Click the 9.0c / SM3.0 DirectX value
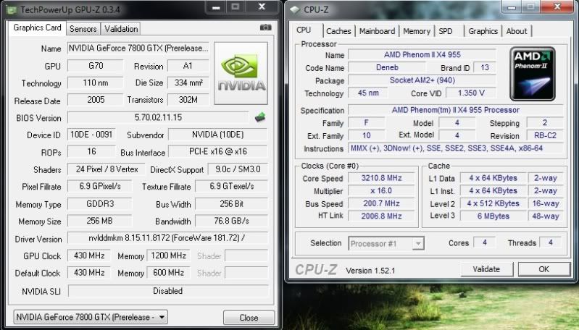579x330 pixels. point(238,169)
